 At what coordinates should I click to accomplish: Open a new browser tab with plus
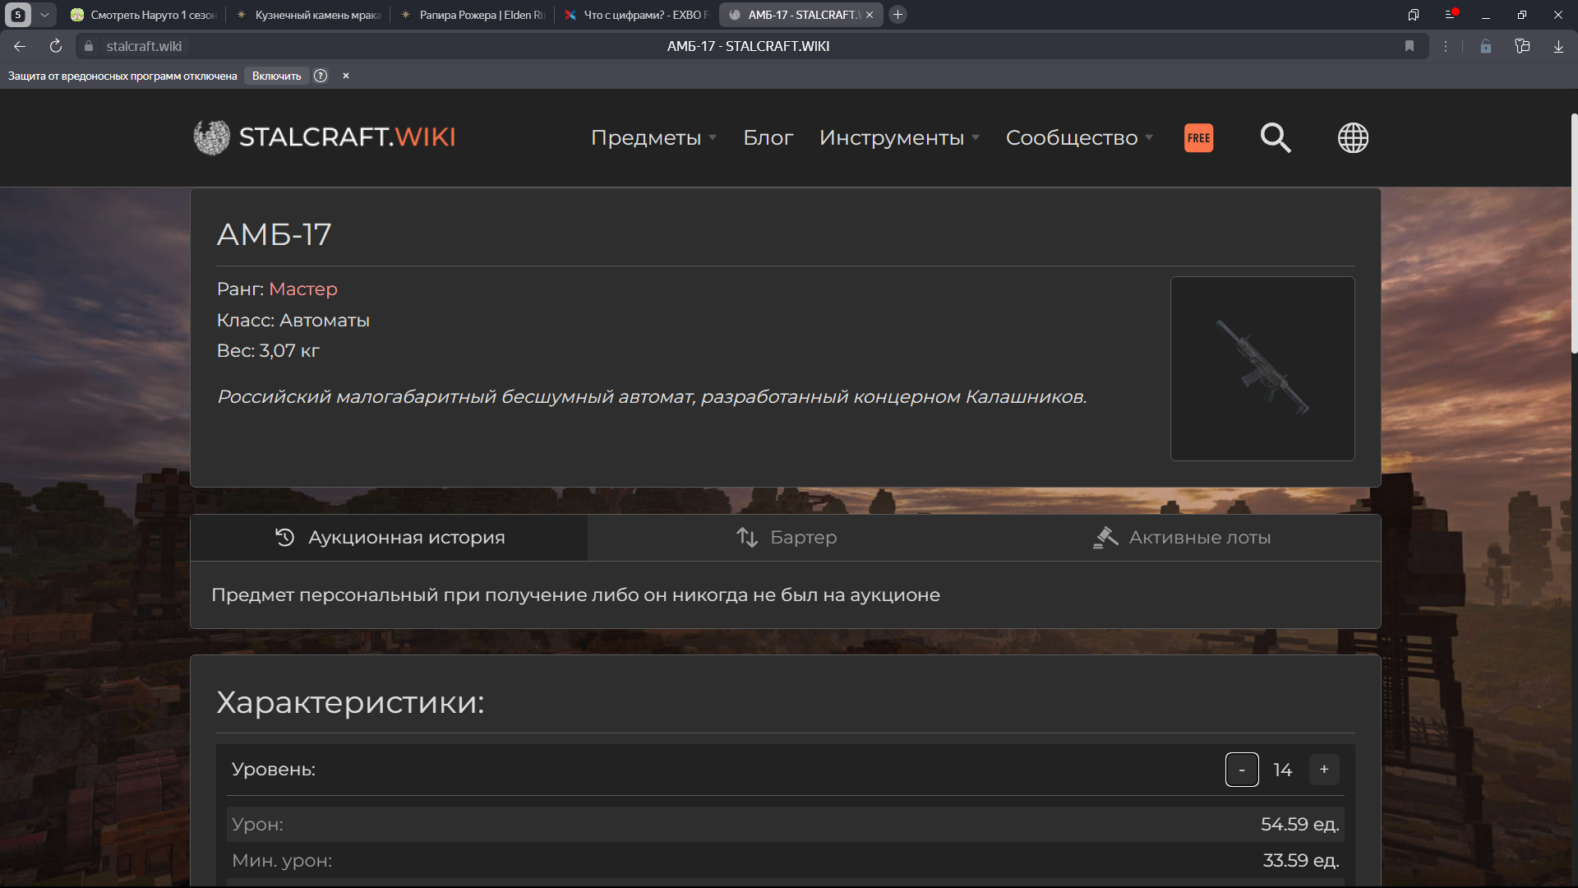pos(898,15)
